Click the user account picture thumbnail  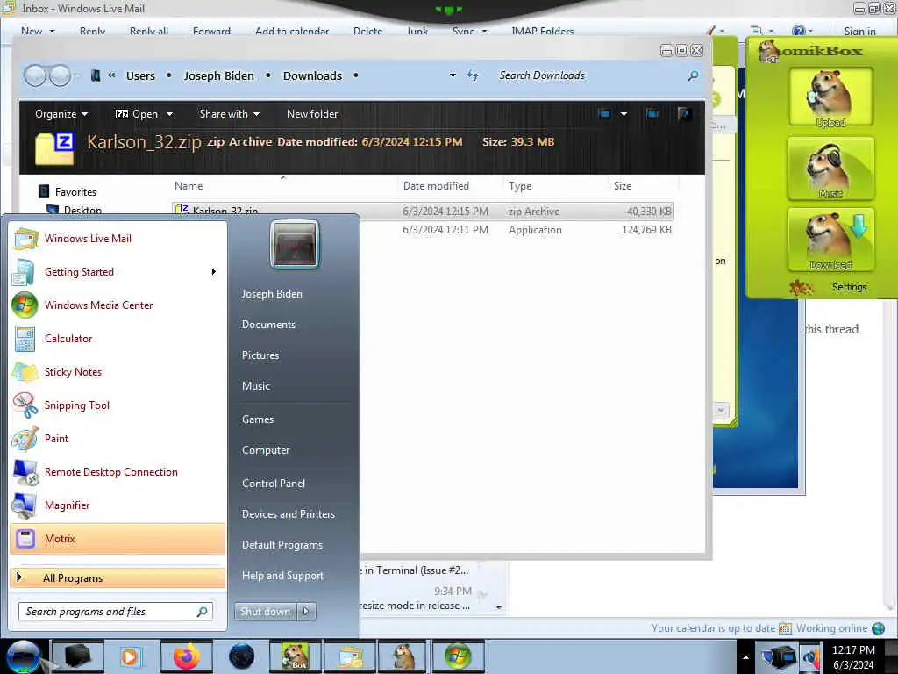pyautogui.click(x=295, y=244)
